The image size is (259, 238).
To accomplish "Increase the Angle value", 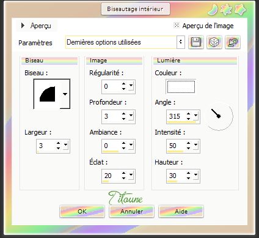I will coord(188,114).
